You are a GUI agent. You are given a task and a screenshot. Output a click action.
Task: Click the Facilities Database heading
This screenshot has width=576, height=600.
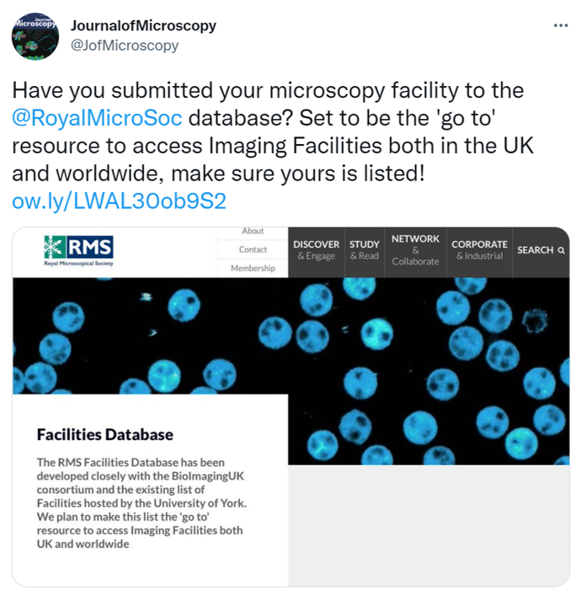[105, 435]
